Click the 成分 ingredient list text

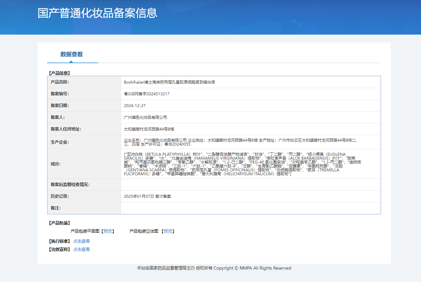[x=240, y=164]
